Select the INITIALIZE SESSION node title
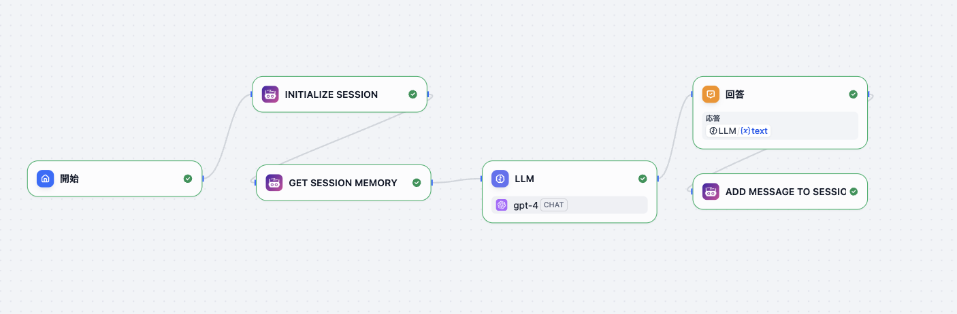 pyautogui.click(x=331, y=94)
